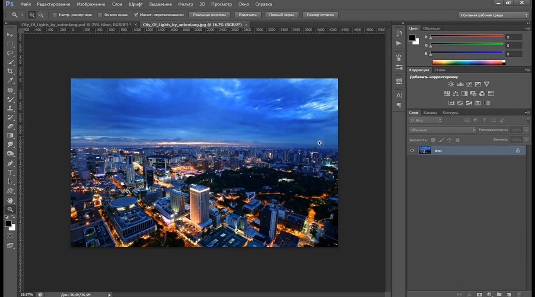Select the Hand tool
The height and width of the screenshot is (297, 535).
tap(10, 201)
